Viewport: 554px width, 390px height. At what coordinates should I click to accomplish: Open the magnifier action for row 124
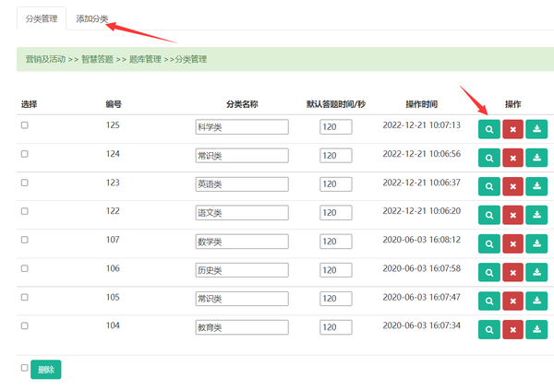click(489, 158)
